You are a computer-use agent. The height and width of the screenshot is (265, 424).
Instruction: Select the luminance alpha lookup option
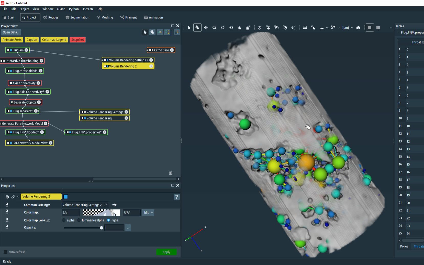79,220
